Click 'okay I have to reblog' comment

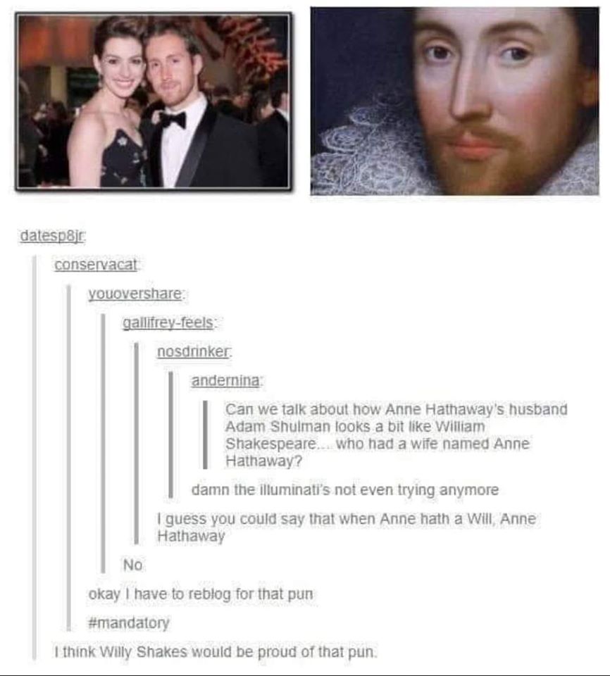[201, 594]
